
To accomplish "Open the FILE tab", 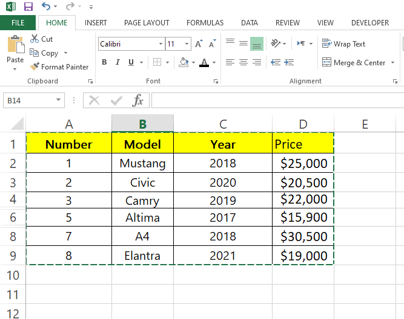I will (x=18, y=22).
